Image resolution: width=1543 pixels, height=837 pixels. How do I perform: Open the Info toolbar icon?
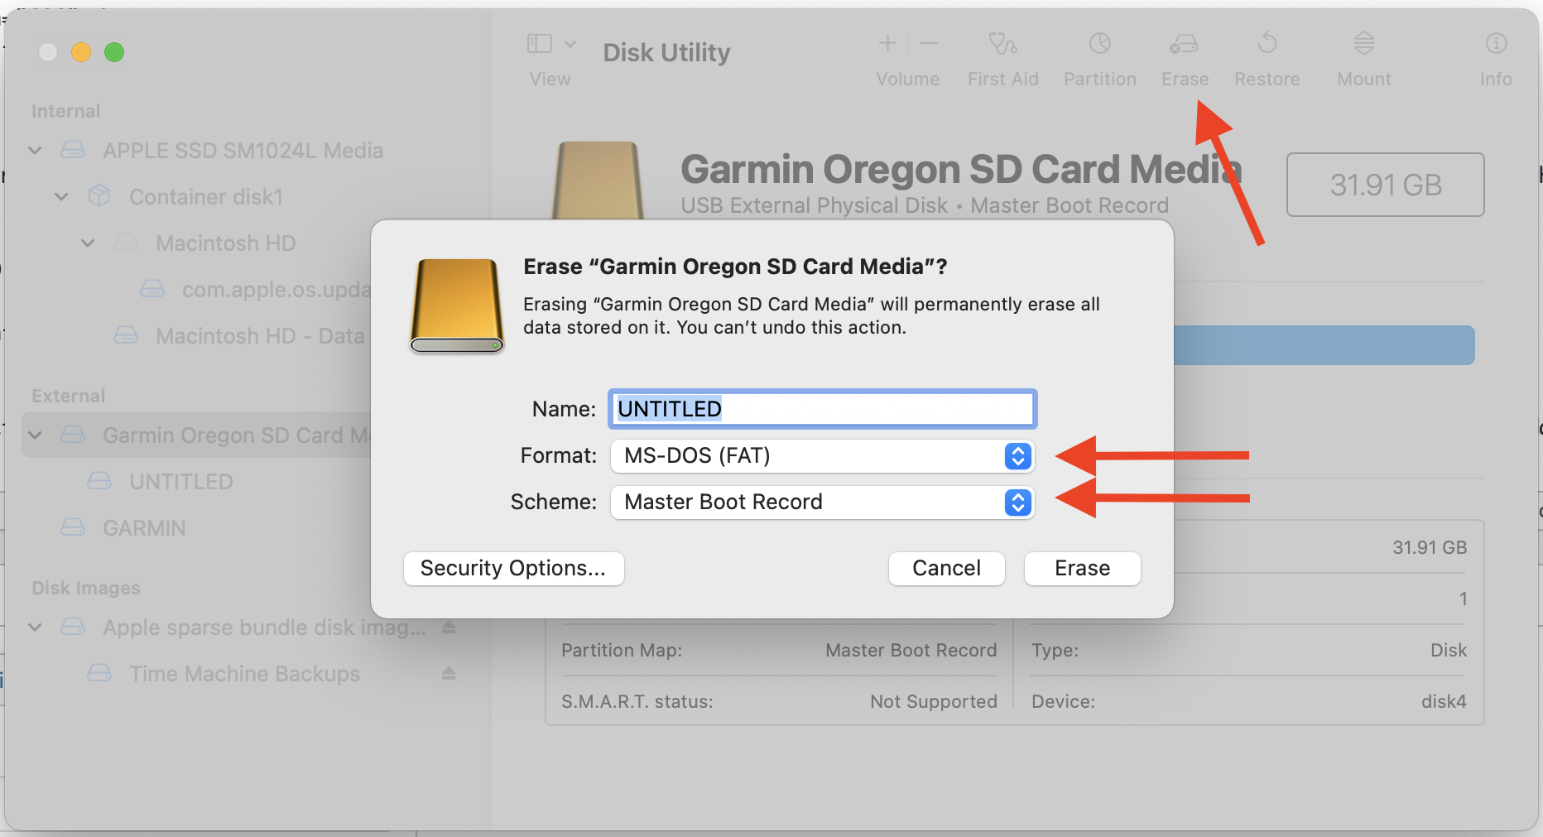coord(1496,43)
